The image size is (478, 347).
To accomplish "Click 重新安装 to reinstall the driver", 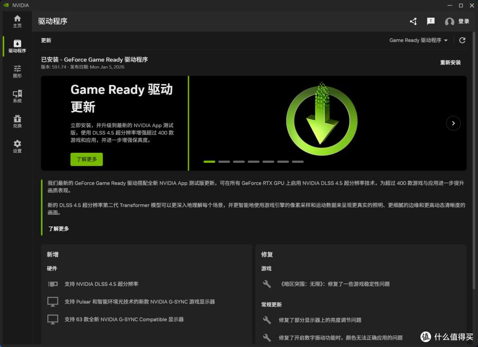I will (x=450, y=62).
